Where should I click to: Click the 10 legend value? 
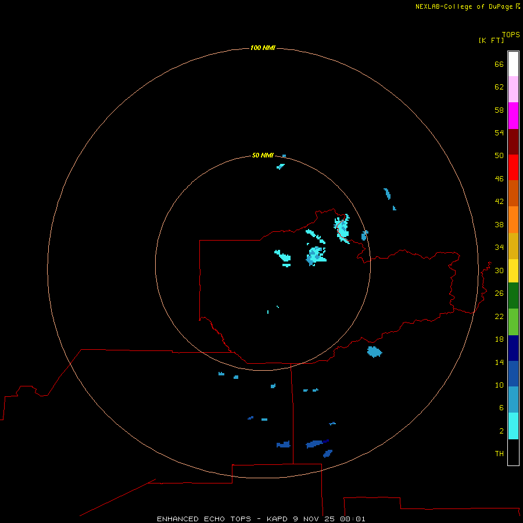(499, 385)
